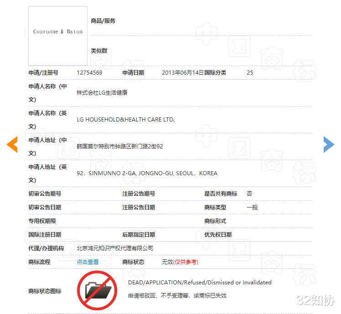Select LG HOUSEHOLD&HEALTH CARE LTD. text
The width and height of the screenshot is (341, 314).
126,120
